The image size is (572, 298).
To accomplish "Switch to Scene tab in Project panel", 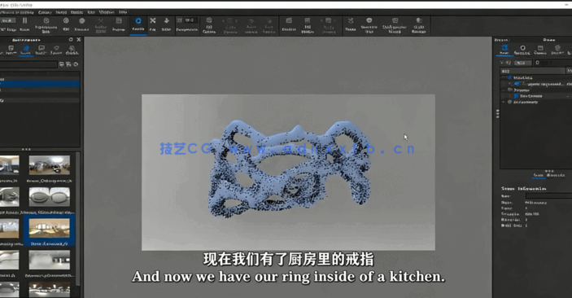I will pos(504,50).
